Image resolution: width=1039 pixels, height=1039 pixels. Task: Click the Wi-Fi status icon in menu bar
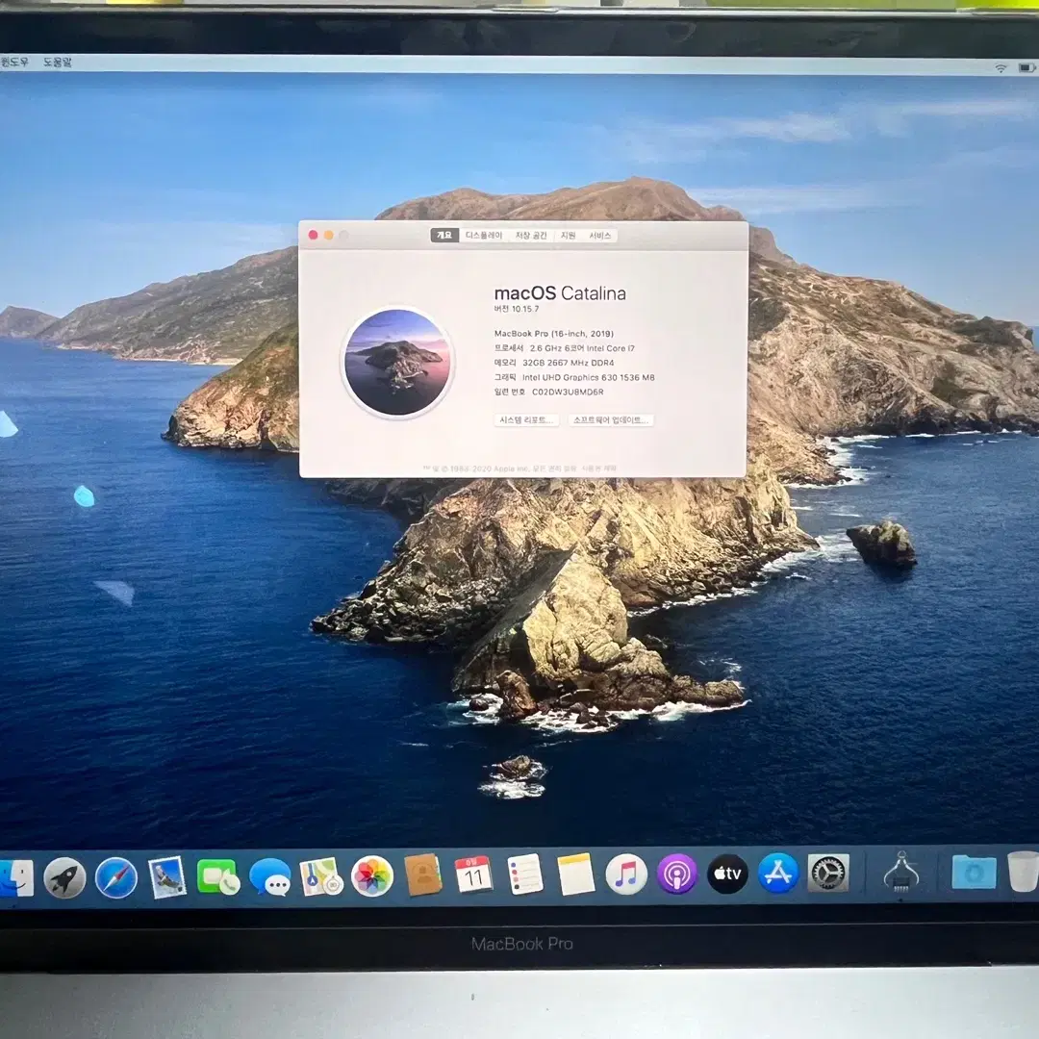tap(1001, 67)
